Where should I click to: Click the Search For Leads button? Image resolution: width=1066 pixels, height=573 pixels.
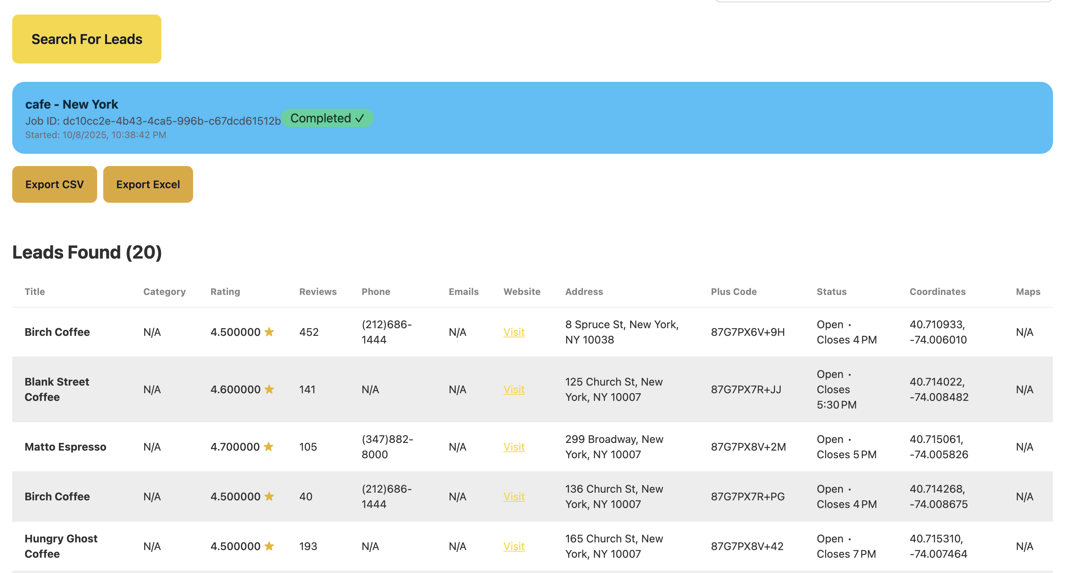pos(86,39)
